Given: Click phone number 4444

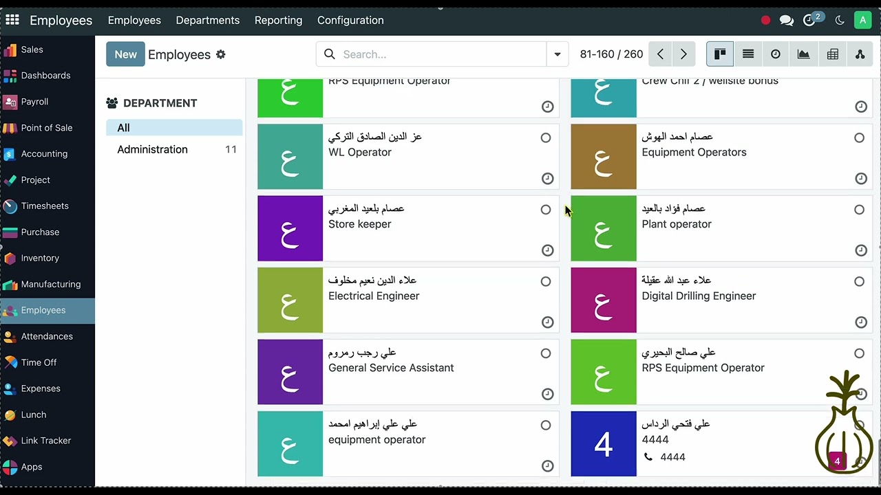Looking at the screenshot, I should pyautogui.click(x=672, y=456).
